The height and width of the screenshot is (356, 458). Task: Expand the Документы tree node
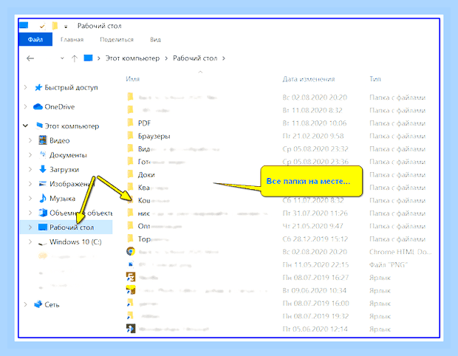pos(30,155)
